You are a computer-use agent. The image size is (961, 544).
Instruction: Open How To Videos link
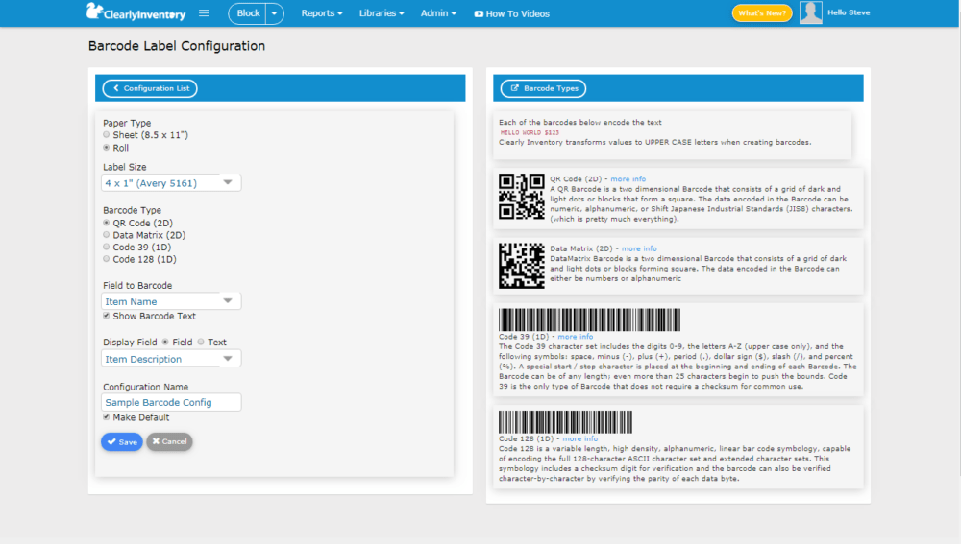click(x=512, y=13)
